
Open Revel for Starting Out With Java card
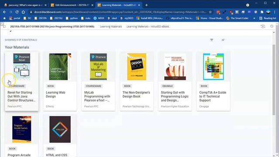22,82
